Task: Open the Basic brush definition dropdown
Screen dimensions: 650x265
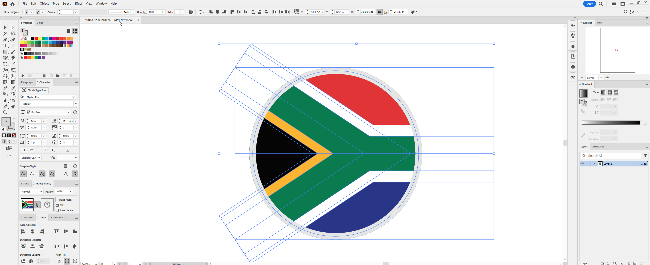Action: pos(133,12)
